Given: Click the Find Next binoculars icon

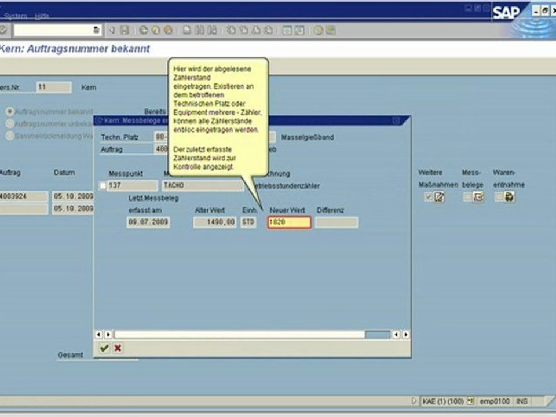Looking at the screenshot, I should [x=212, y=31].
